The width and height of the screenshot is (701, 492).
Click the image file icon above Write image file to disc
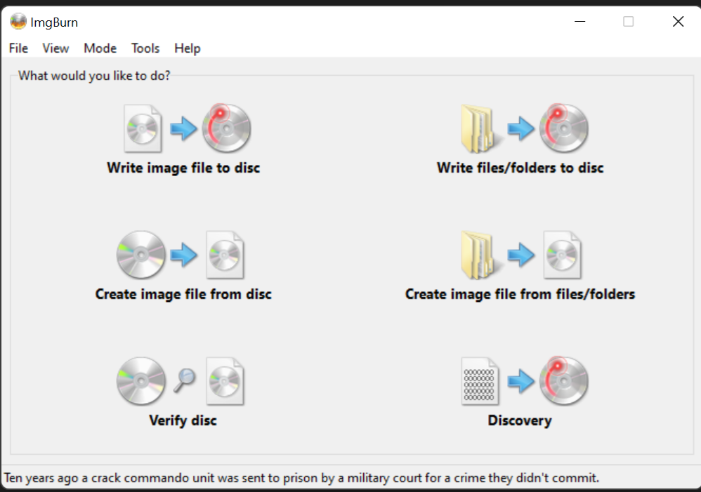[143, 128]
